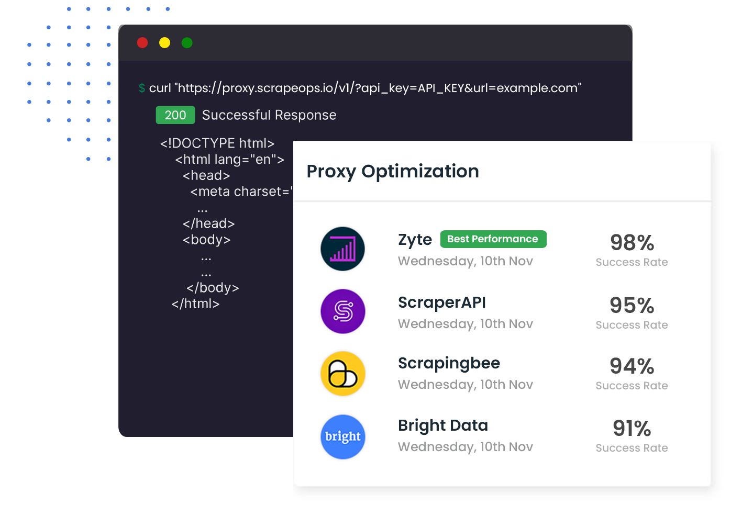Click the closing </body> tag line
Screen dimensions: 731x505
point(213,288)
